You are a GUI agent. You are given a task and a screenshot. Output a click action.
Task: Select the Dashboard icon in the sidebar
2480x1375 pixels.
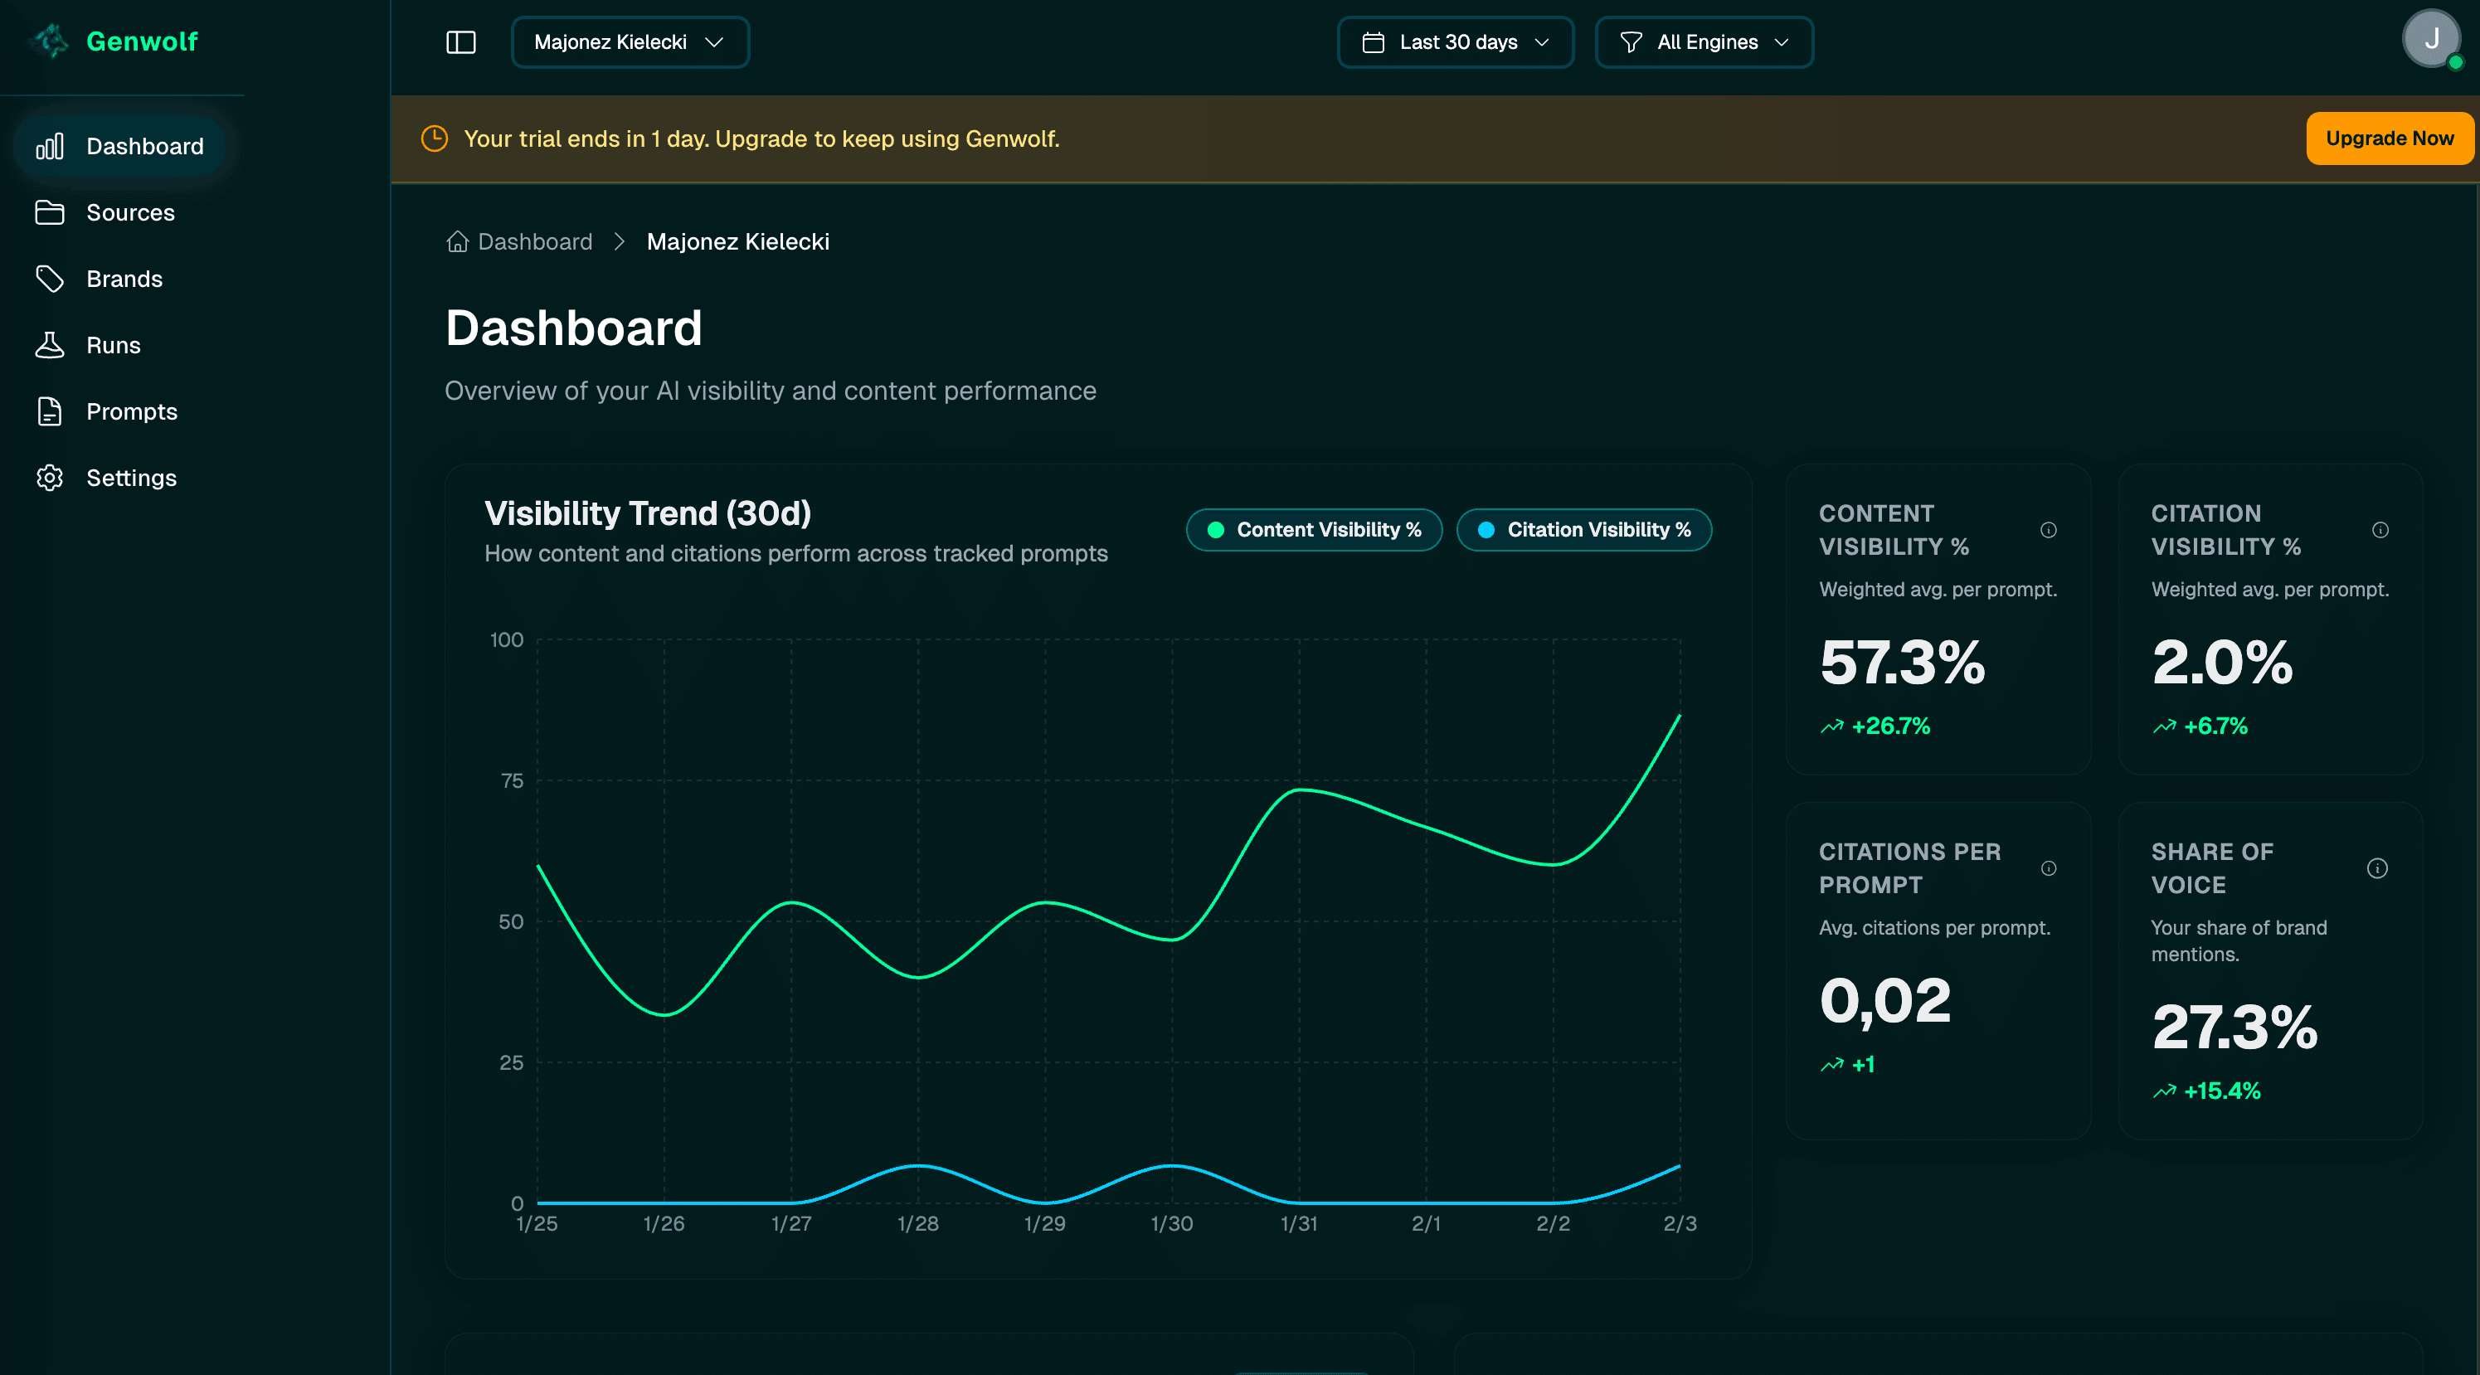point(50,145)
